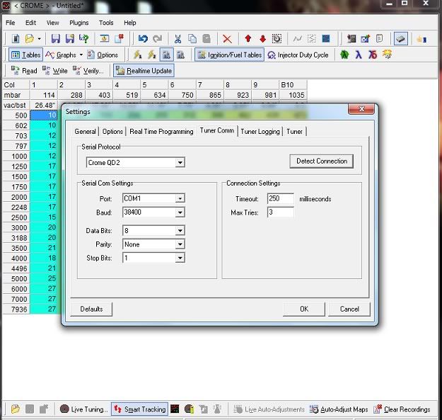Click the Save disk icon in toolbar

click(54, 38)
